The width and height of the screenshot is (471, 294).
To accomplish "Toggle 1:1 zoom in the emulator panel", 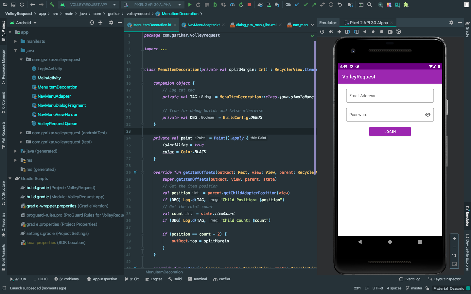I will (x=454, y=255).
